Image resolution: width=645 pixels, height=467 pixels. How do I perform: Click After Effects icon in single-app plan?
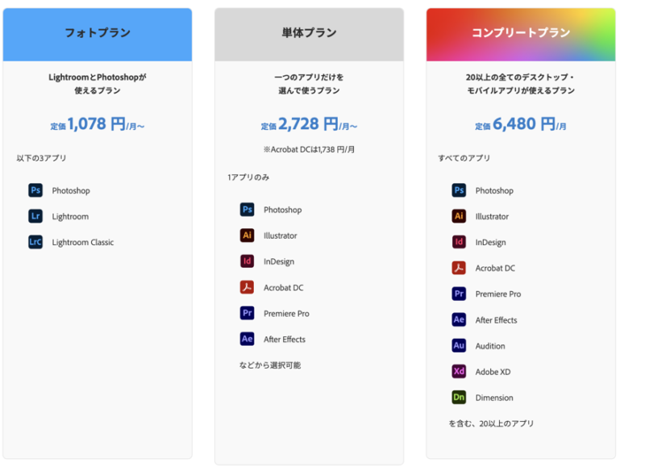coord(247,339)
